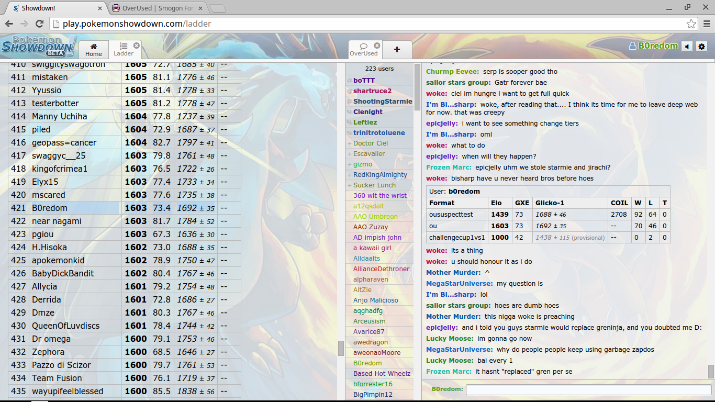
Task: Open Cleniight from the user list
Action: coord(368,111)
